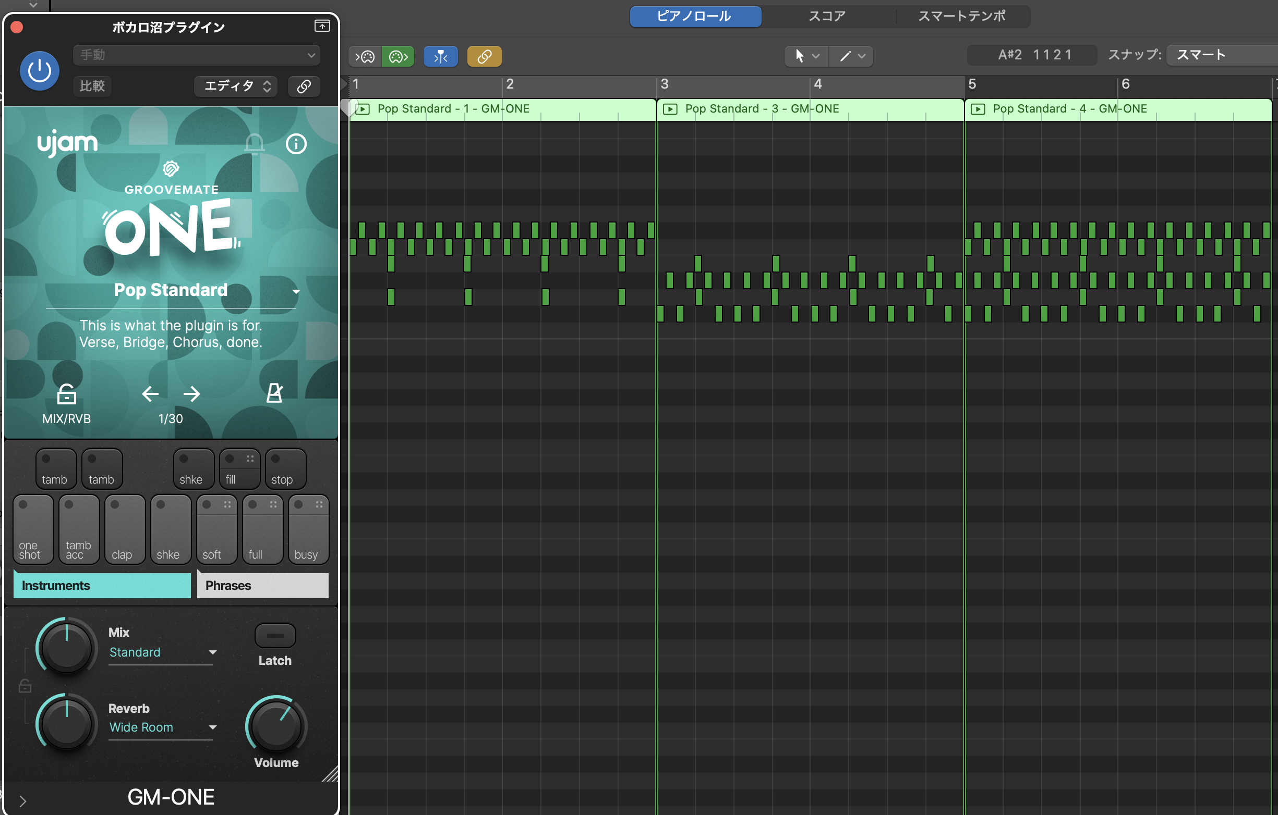This screenshot has height=815, width=1278.
Task: Toggle the MIDI In palette icon
Action: [365, 56]
